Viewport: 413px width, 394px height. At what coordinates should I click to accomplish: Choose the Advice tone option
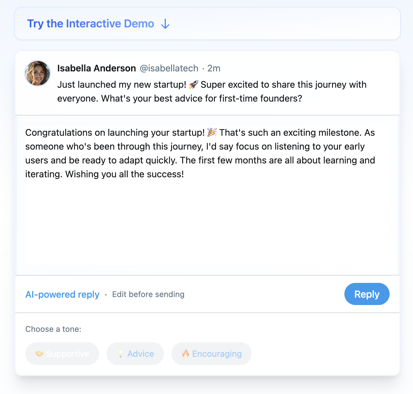[135, 354]
